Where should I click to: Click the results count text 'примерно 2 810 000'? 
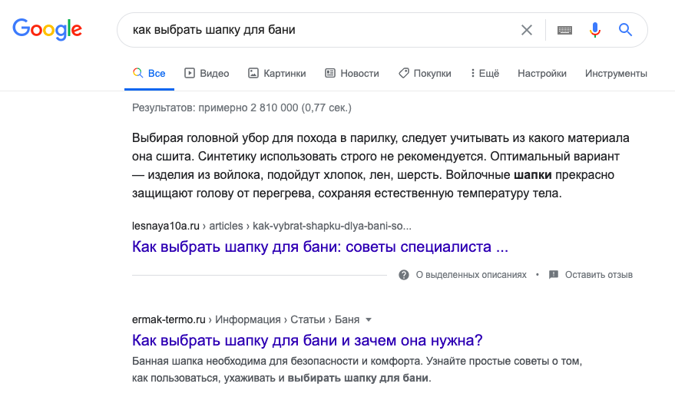pyautogui.click(x=248, y=107)
